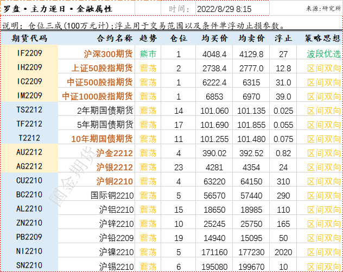Click average buy price 2738.4
Viewport: 343px width, 272px height.
pos(214,69)
